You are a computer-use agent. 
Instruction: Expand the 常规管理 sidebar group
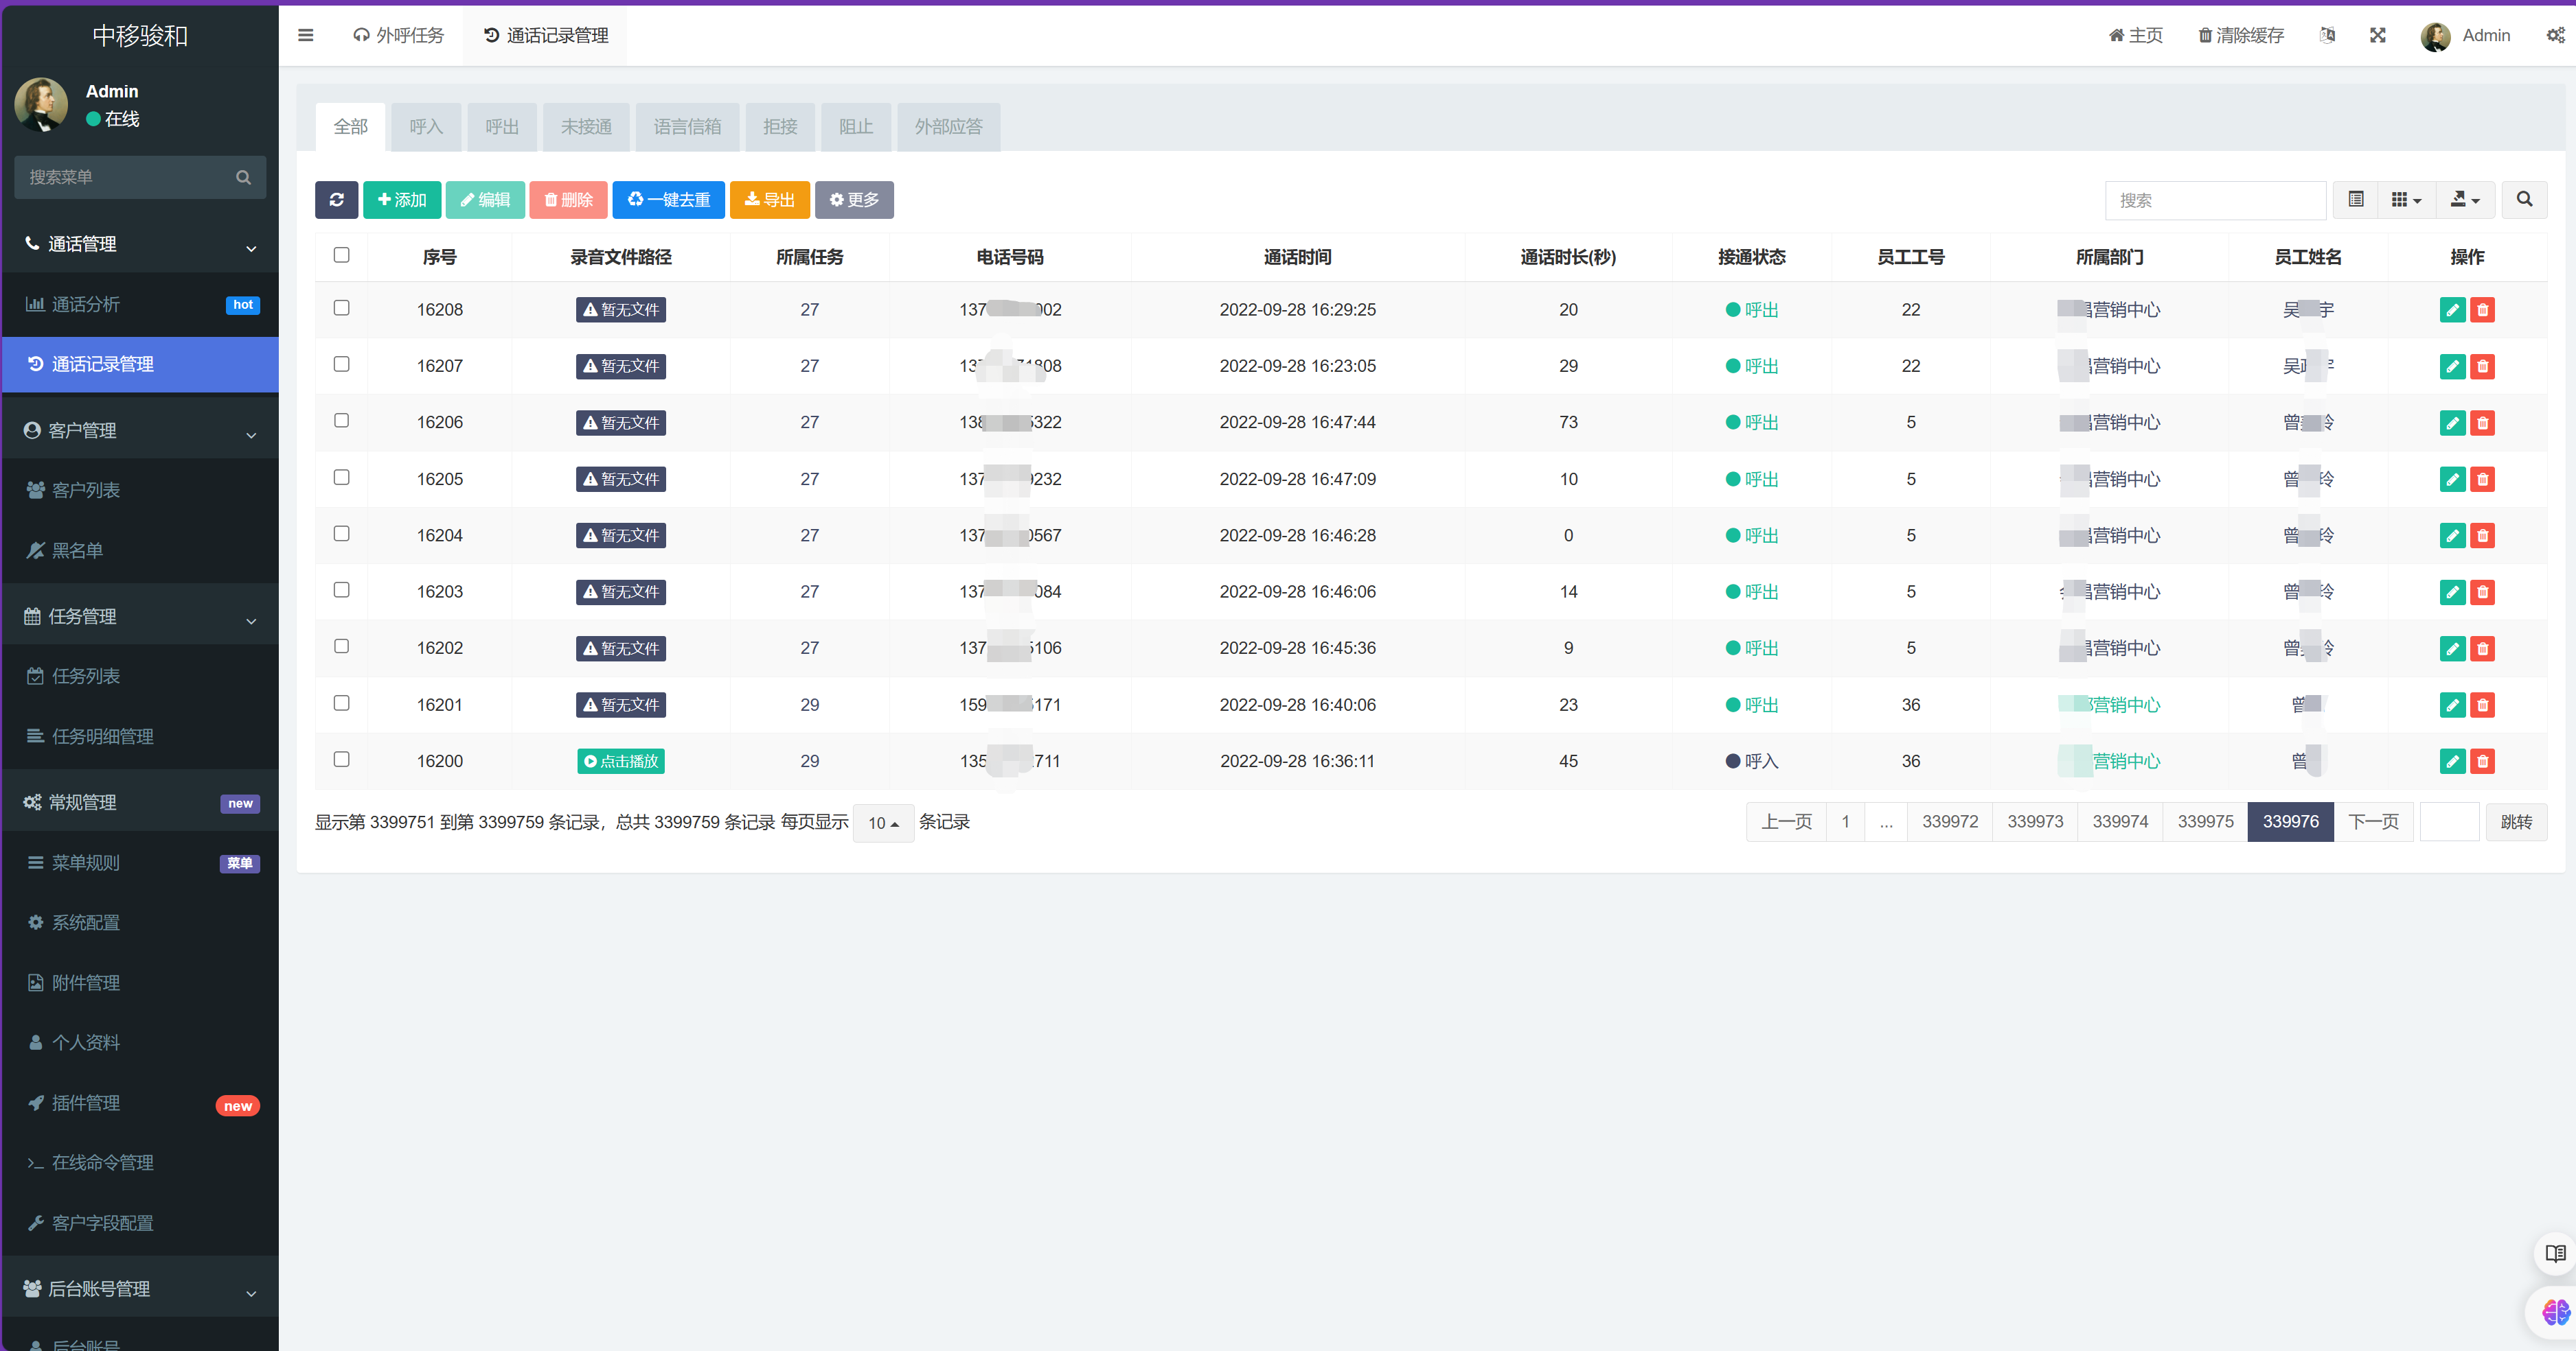(x=140, y=802)
